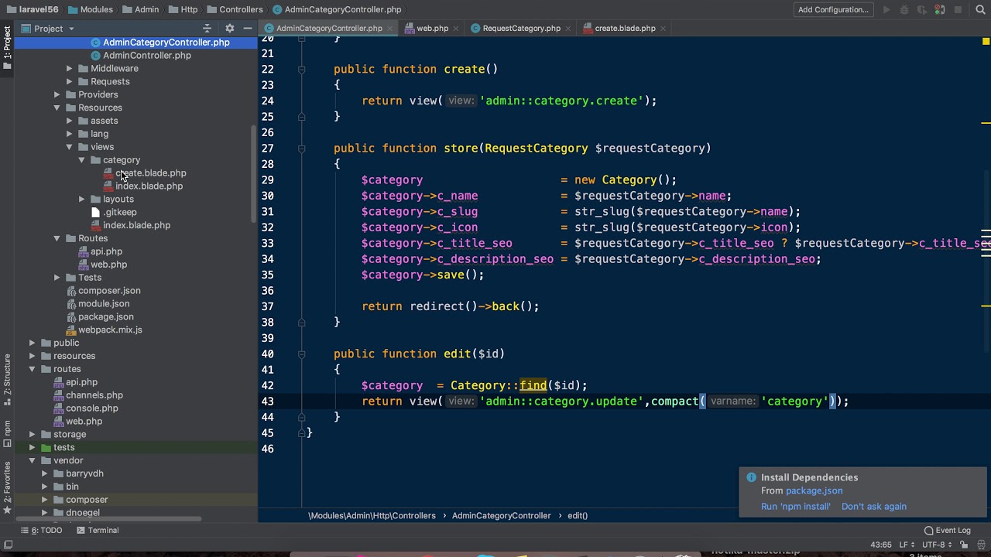The image size is (991, 557).
Task: Select the AdminCategoryController.php editor tab
Action: pos(329,28)
